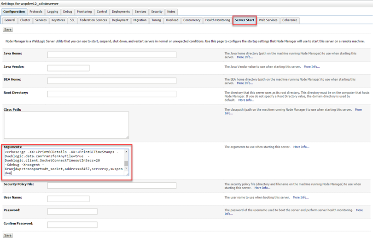Open More Info link for Class Path

[358, 110]
